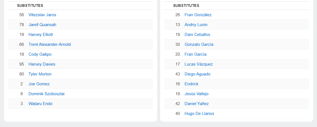Image resolution: width=317 pixels, height=127 pixels.
Task: Select Diego Aguado in substitutes list
Action: tap(198, 74)
